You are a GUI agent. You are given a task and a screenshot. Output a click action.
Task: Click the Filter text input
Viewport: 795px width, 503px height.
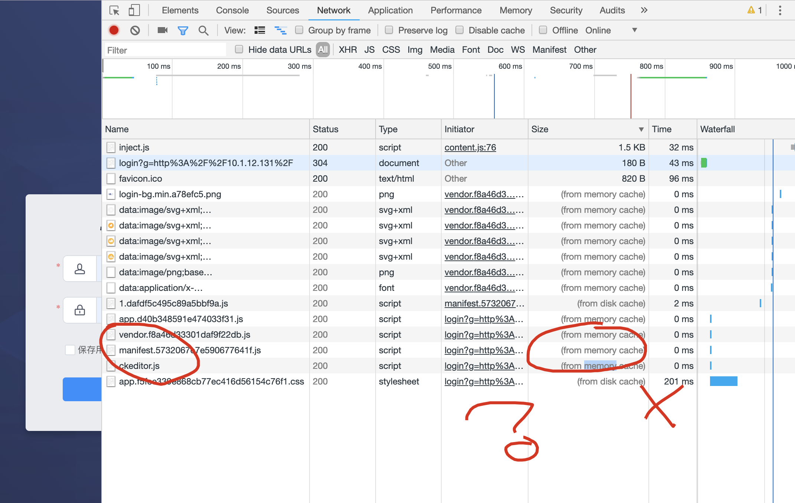click(165, 50)
